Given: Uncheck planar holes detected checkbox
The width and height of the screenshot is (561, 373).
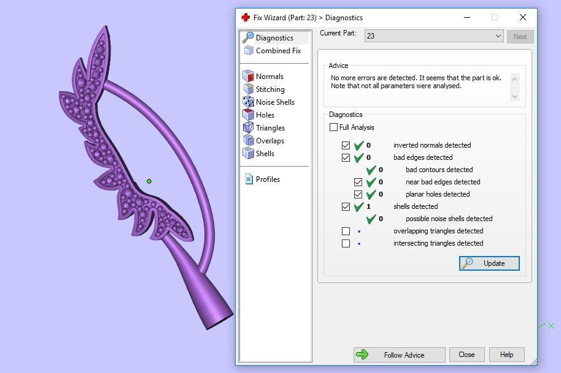Looking at the screenshot, I should (358, 194).
